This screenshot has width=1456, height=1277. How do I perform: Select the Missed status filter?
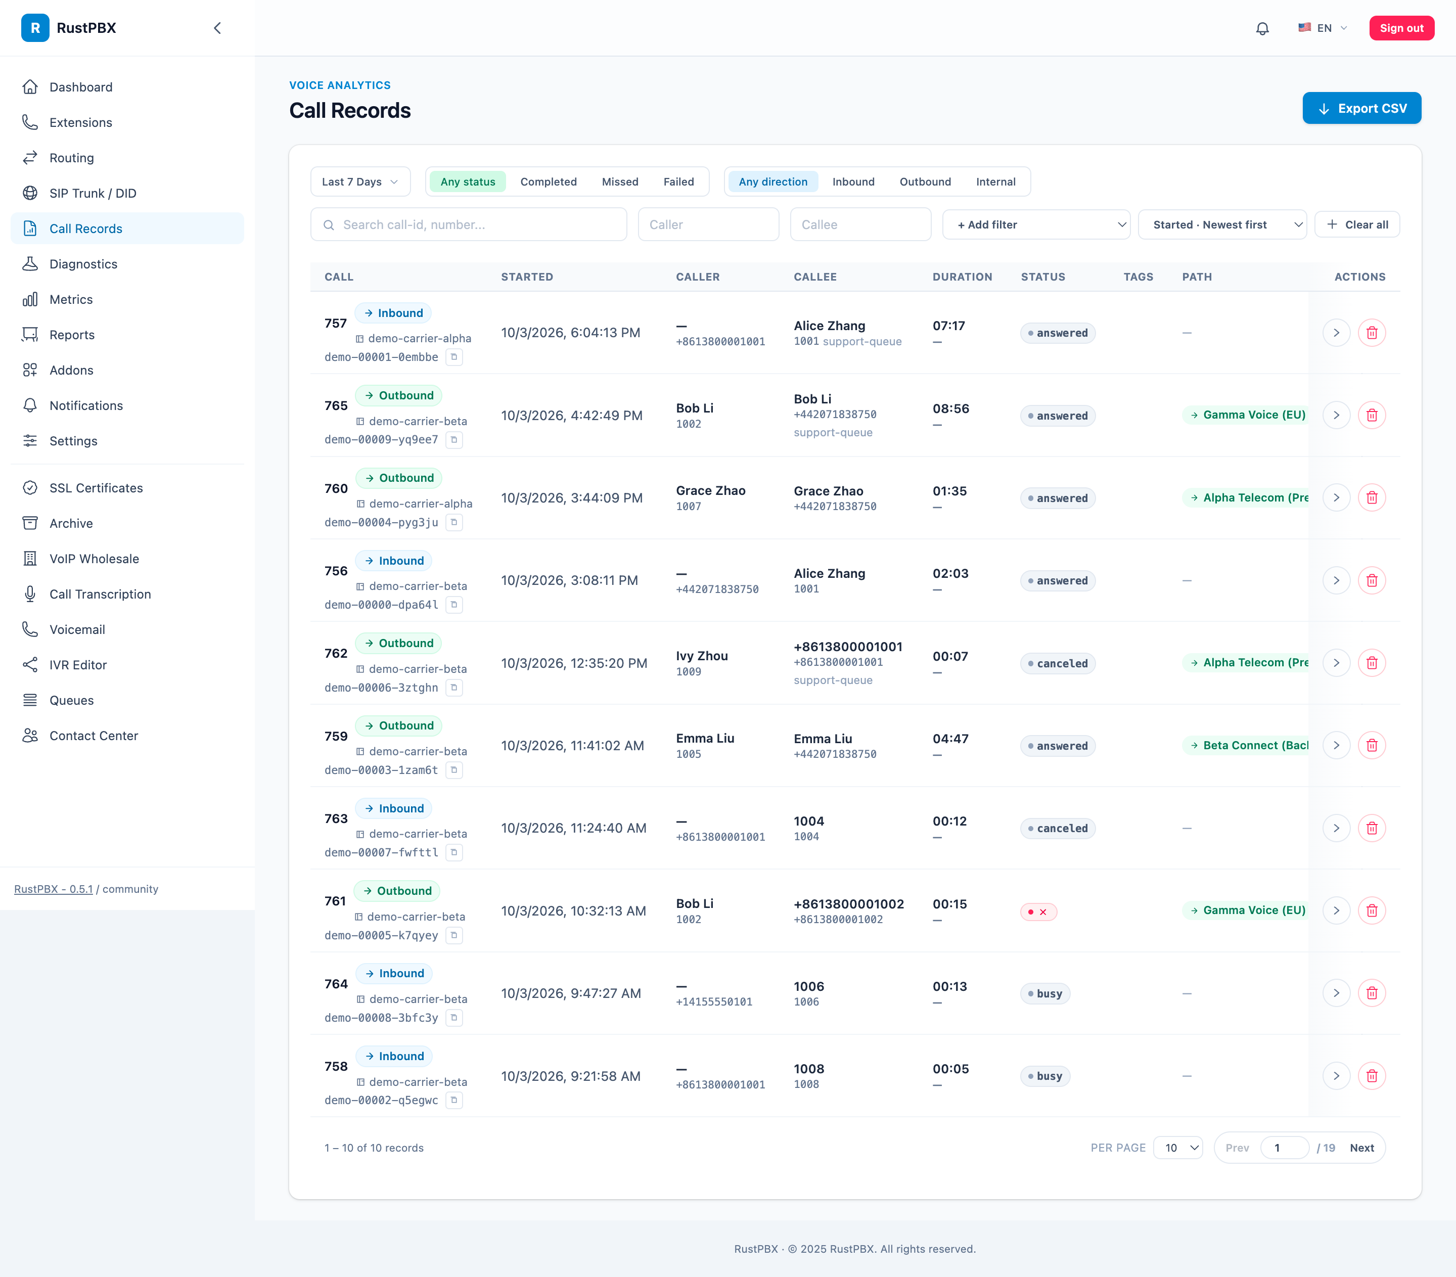[x=620, y=181]
